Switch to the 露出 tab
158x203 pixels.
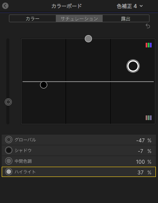(126, 18)
